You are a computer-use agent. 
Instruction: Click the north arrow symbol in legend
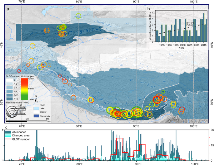click(x=36, y=99)
